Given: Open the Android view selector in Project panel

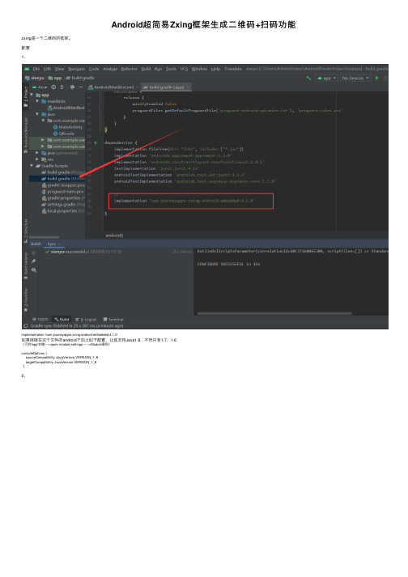Looking at the screenshot, I should (40, 87).
